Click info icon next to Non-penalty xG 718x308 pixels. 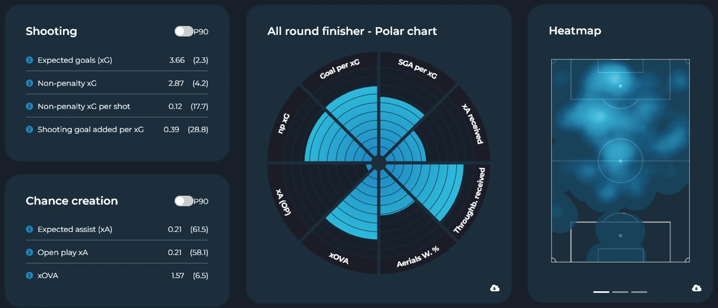[30, 83]
